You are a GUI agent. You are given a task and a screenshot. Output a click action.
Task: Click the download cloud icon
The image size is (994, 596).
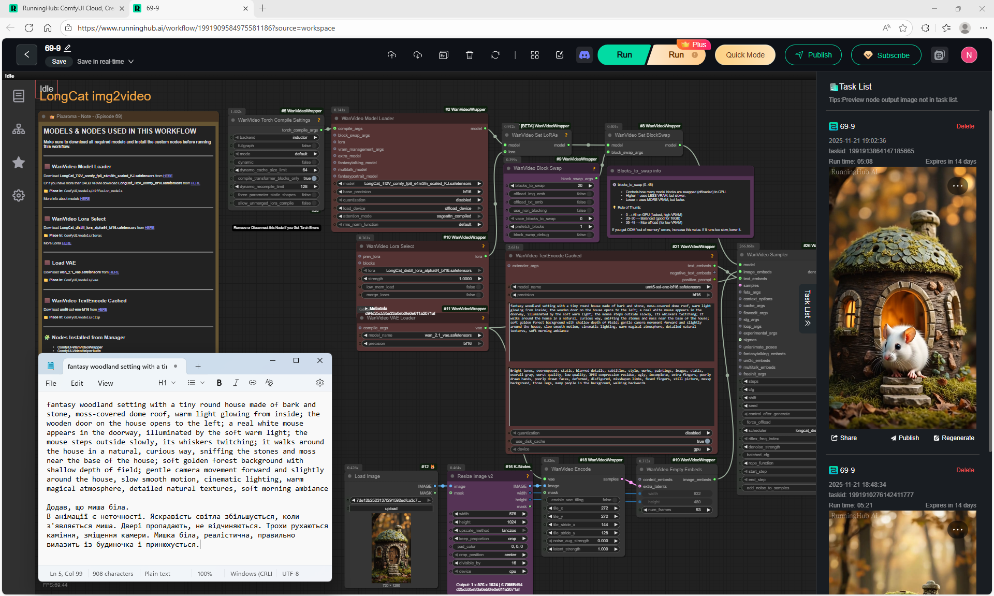click(418, 55)
